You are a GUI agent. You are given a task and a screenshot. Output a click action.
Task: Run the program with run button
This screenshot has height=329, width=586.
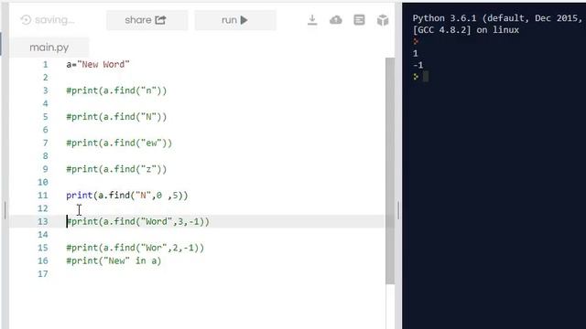click(x=235, y=20)
